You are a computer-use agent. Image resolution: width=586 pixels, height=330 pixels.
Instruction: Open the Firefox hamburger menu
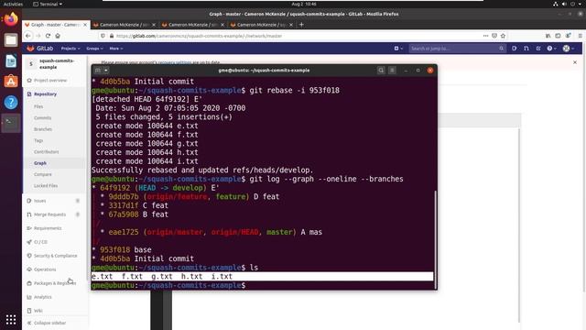[580, 36]
